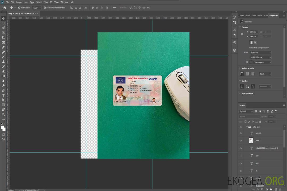
Task: Change screen mode at toolbox bottom
Action: 3,139
